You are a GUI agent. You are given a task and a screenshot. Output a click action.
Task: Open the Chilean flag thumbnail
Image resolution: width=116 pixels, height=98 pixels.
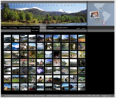(32, 87)
